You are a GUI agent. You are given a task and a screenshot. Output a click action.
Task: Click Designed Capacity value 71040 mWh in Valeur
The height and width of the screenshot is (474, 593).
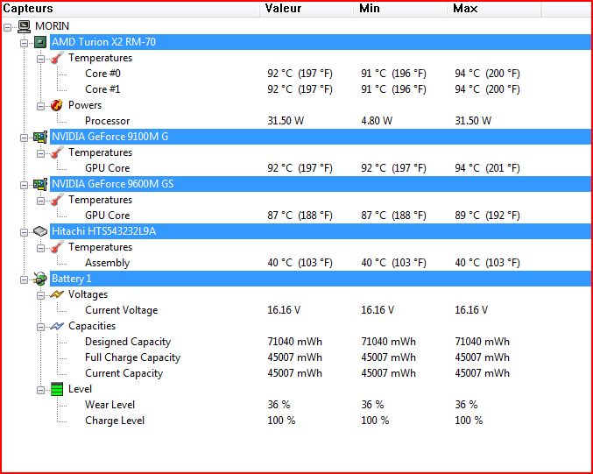click(x=294, y=342)
